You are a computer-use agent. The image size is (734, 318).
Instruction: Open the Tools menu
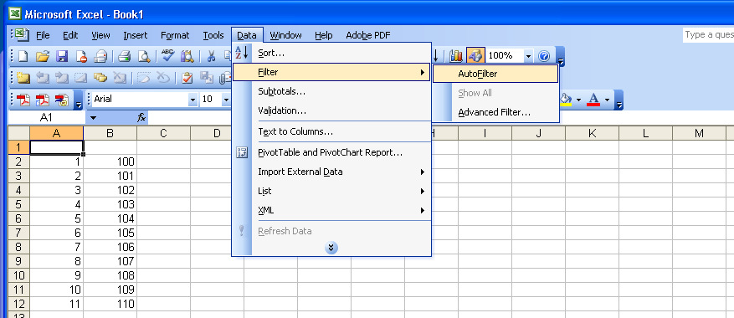click(213, 35)
